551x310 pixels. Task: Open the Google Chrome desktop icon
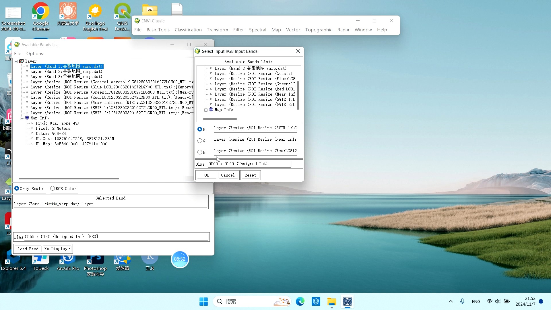click(40, 11)
